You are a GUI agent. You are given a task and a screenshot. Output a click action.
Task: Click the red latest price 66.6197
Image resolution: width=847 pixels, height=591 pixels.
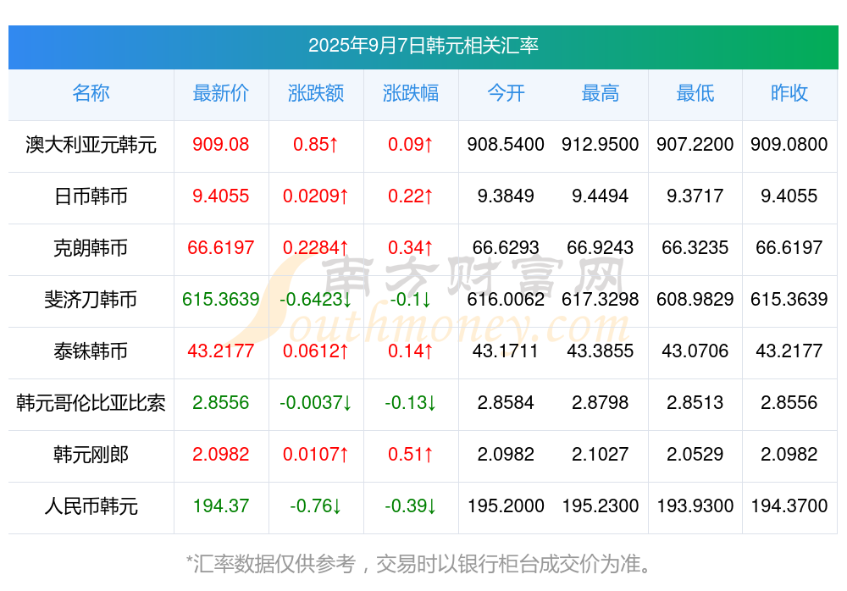tap(221, 247)
